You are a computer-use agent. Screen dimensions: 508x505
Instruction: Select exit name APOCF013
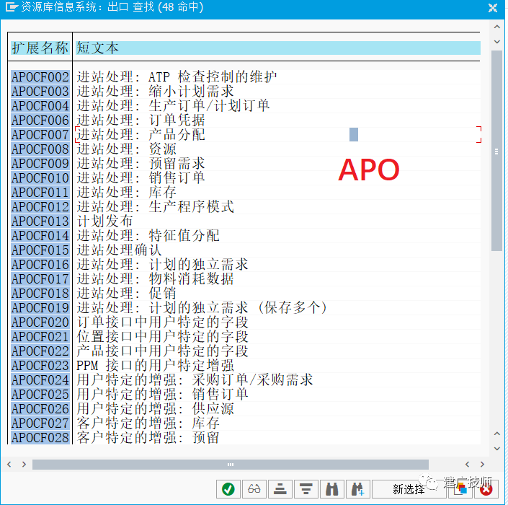tap(40, 221)
